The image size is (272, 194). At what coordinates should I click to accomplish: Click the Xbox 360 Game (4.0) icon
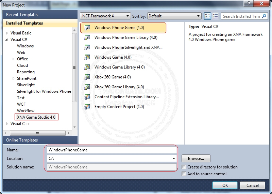[x=87, y=77]
